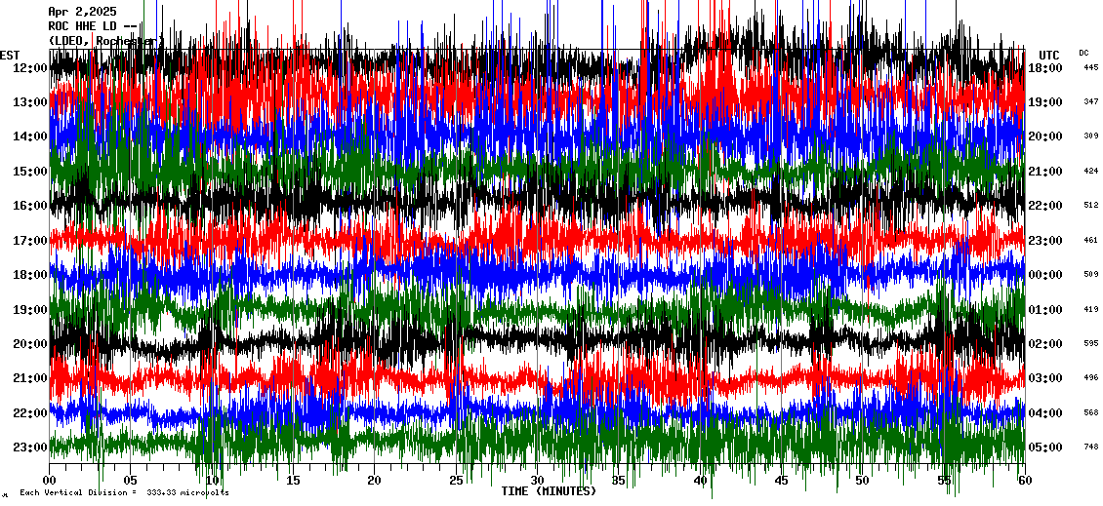Select the 00:00 UTC time label
Screen dimensions: 1103x506
1044,275
